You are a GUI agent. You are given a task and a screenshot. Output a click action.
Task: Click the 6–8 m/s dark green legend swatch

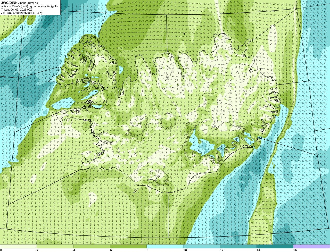[x=128, y=246]
